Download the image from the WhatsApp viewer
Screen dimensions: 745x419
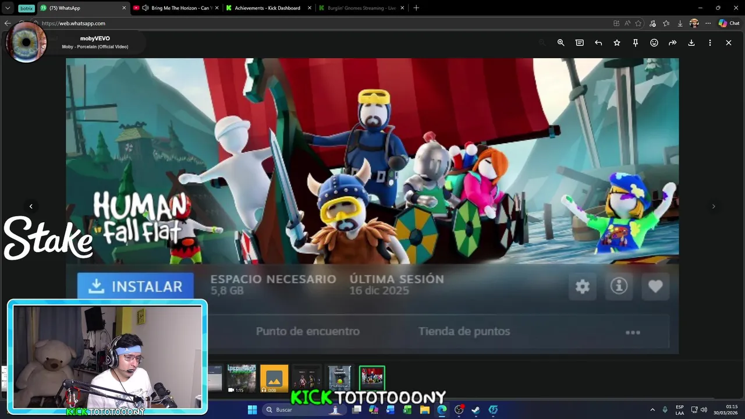coord(691,42)
